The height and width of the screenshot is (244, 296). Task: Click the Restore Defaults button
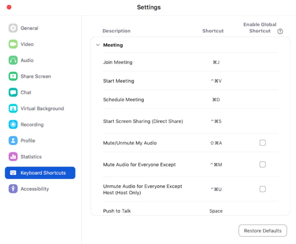[x=262, y=231]
